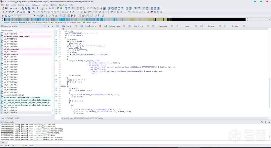Click the Functions window title icon
271x148 pixels.
click(2, 26)
